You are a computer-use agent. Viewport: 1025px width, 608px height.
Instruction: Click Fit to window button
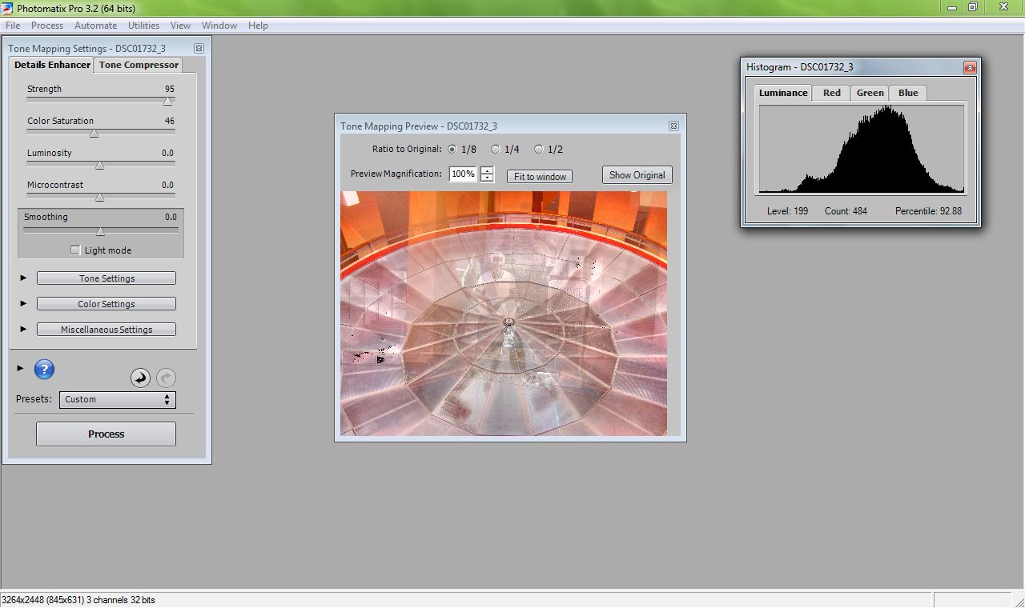540,177
